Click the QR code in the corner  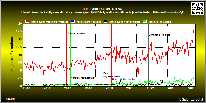tap(198, 8)
